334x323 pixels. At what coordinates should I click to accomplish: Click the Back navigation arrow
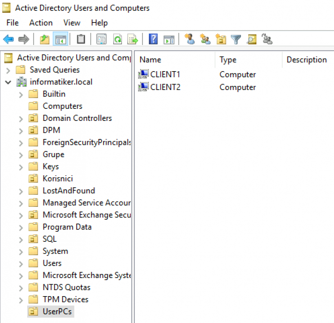pos(8,39)
